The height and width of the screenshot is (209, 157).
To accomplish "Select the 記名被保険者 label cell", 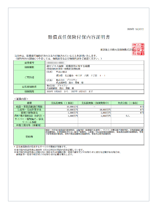I will 29,87.
